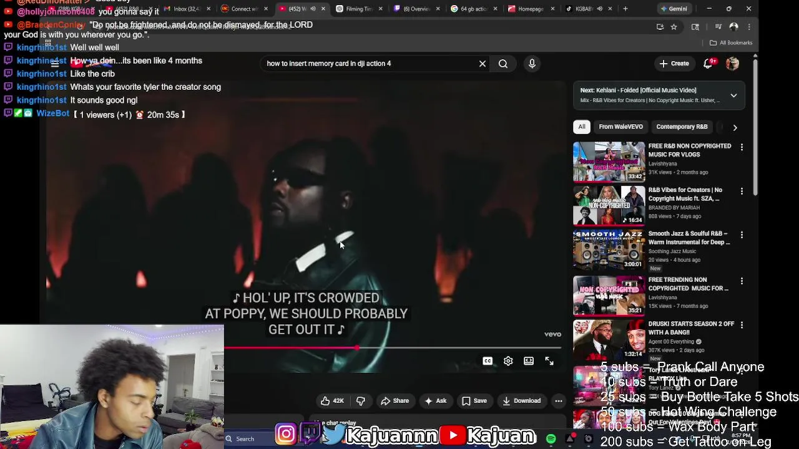
Task: Open options for DRUSKI STARTS SEASON 2 video
Action: [x=742, y=325]
